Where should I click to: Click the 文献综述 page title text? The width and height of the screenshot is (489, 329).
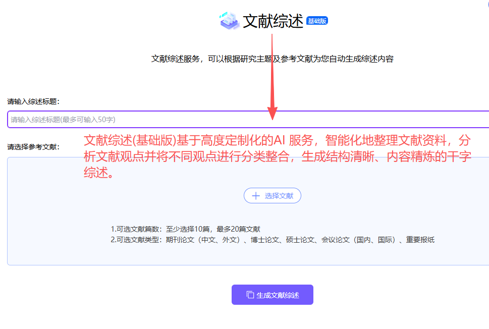click(273, 21)
